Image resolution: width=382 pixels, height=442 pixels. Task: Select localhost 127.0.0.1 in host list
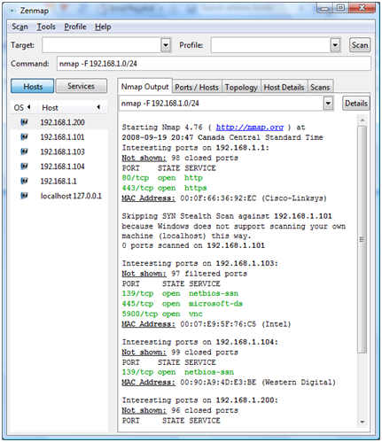pyautogui.click(x=59, y=196)
